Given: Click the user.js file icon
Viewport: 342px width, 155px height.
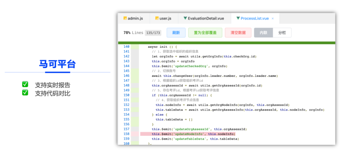Looking at the screenshot, I should [157, 18].
